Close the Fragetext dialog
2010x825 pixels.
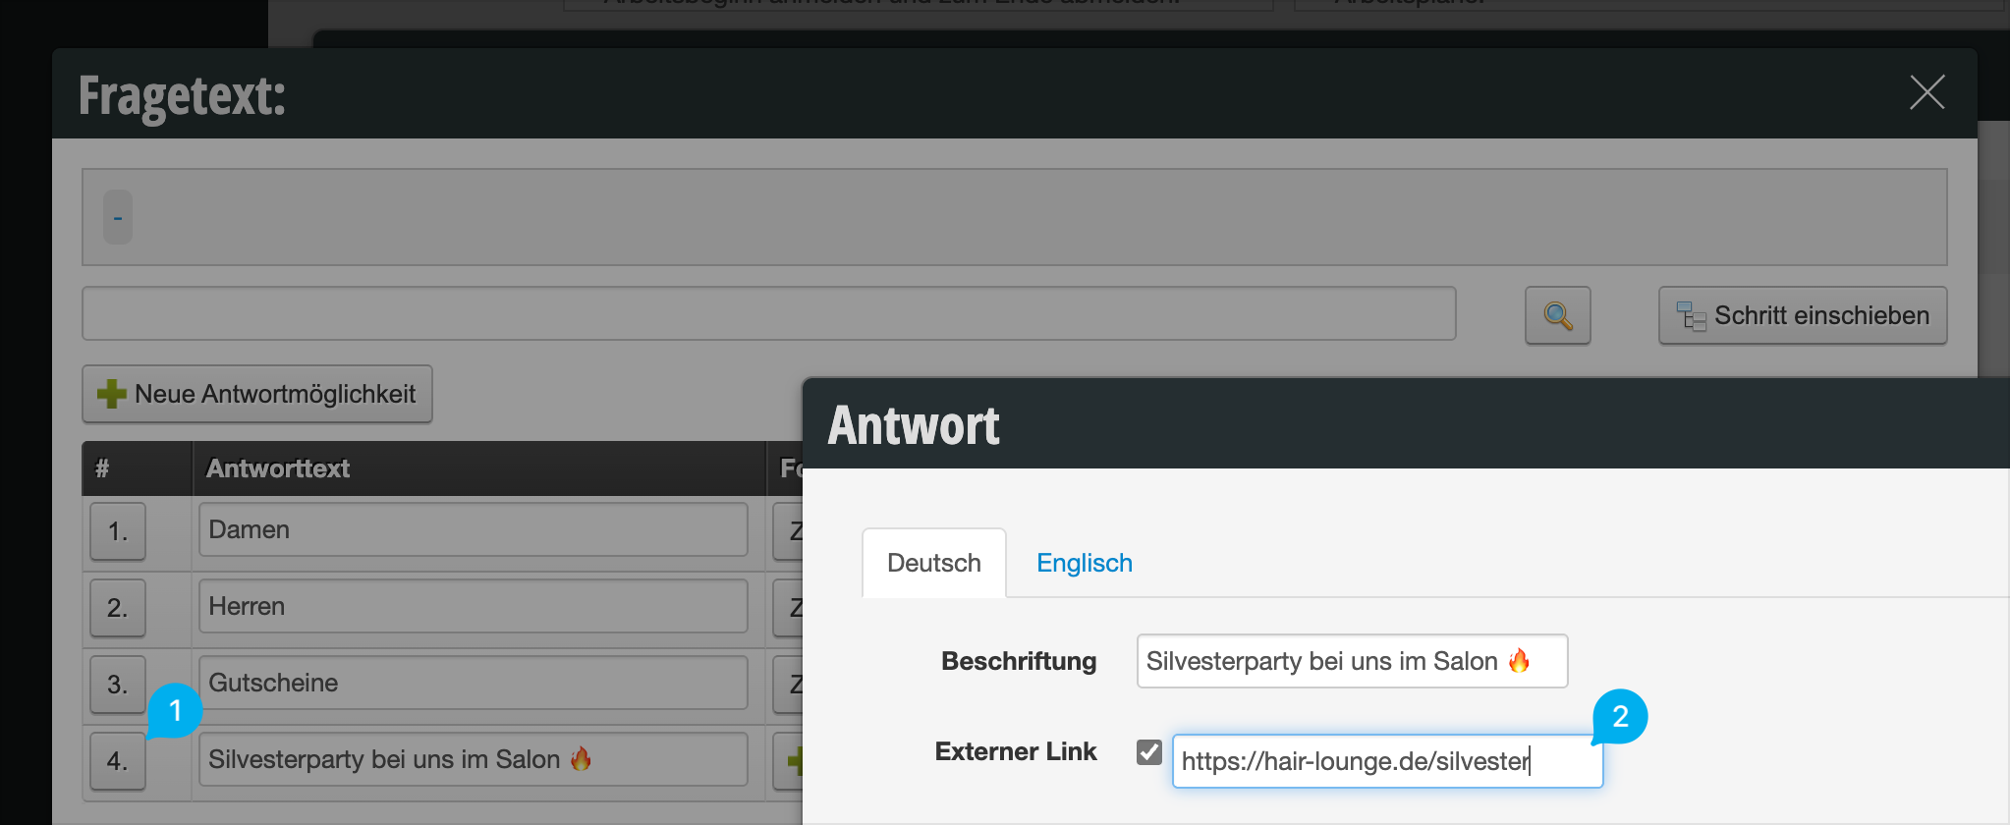click(x=1926, y=93)
